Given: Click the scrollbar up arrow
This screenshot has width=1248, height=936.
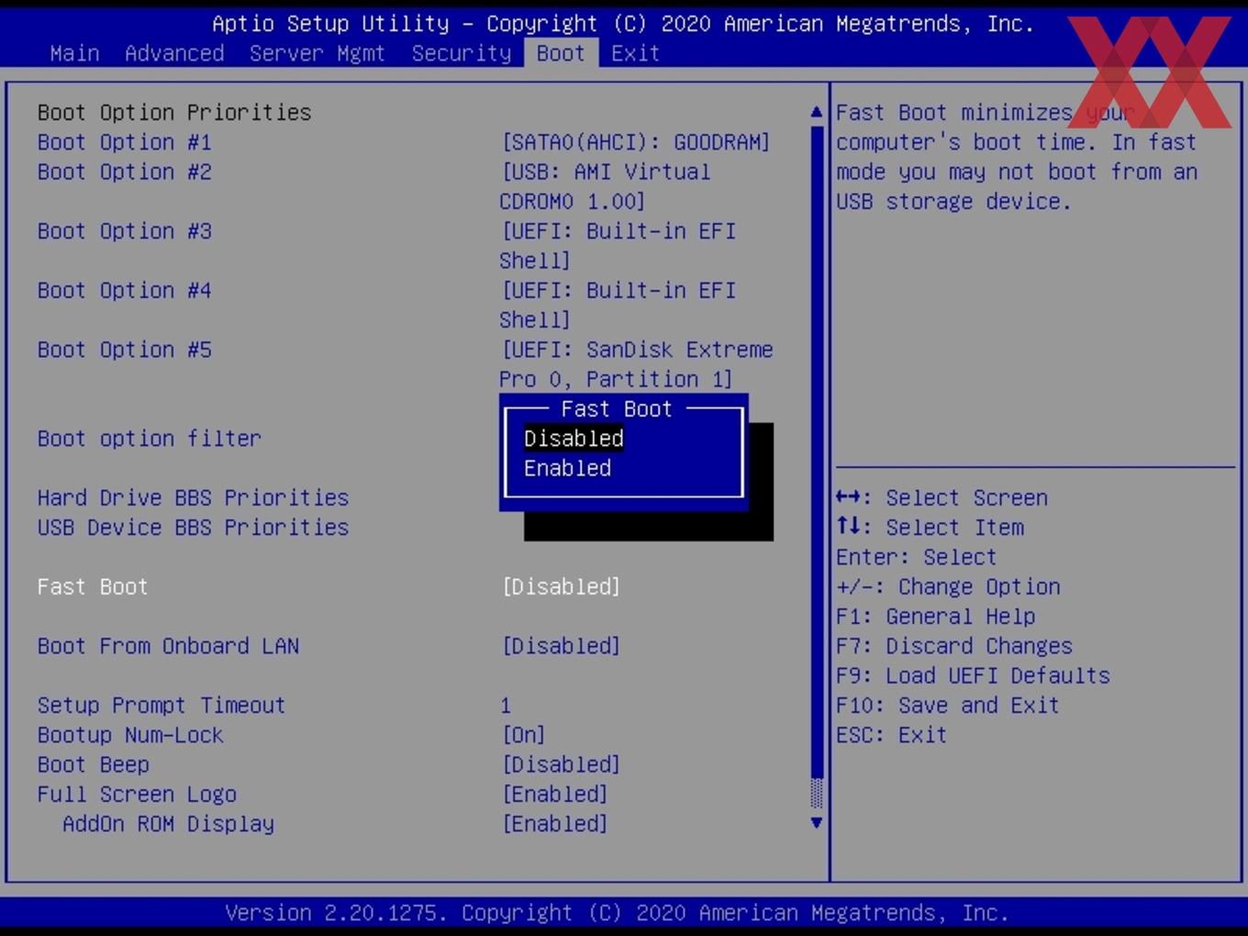Looking at the screenshot, I should (x=817, y=112).
